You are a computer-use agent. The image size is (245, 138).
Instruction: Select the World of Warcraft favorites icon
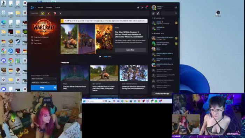(42, 13)
